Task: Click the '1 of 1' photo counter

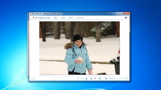Action: coord(33,78)
